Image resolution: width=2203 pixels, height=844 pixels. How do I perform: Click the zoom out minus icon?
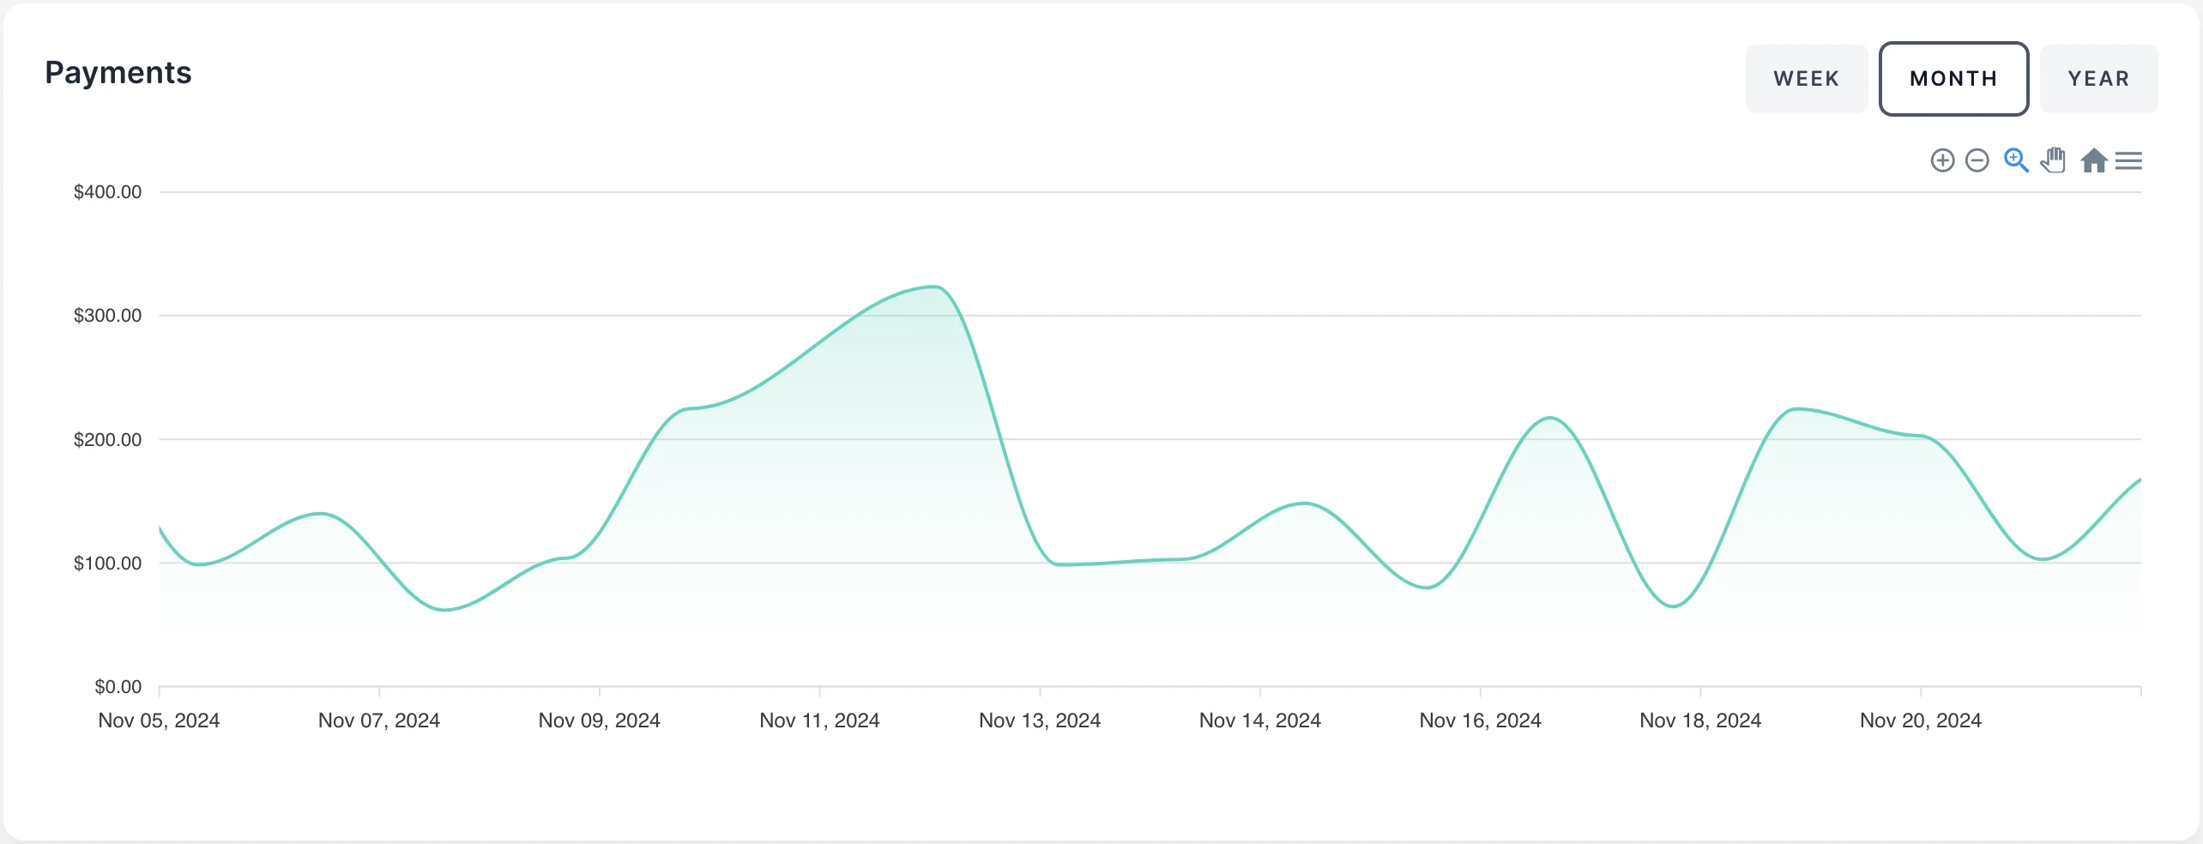(x=1977, y=160)
